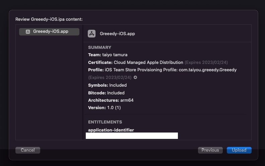This screenshot has height=166, width=265.
Task: Click the application-identifier entitlement key
Action: pos(111,130)
